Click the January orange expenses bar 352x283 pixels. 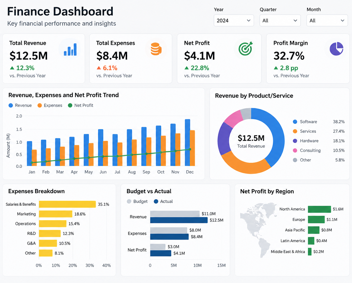[34, 158]
